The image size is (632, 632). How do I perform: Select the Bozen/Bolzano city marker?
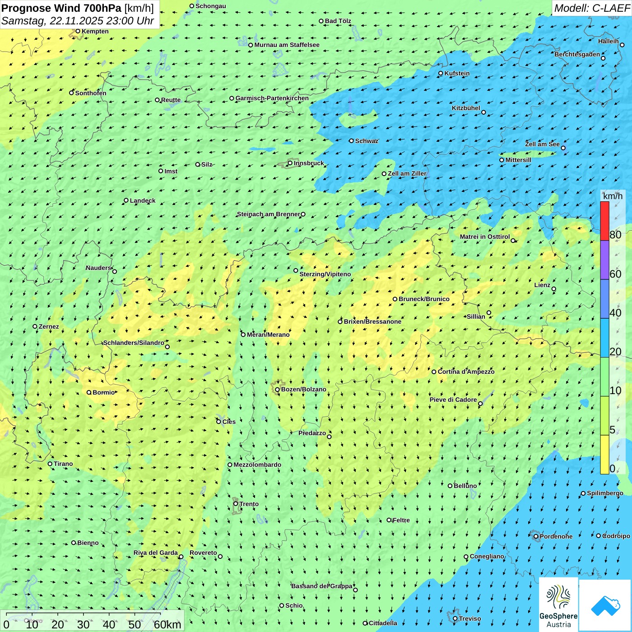(278, 390)
